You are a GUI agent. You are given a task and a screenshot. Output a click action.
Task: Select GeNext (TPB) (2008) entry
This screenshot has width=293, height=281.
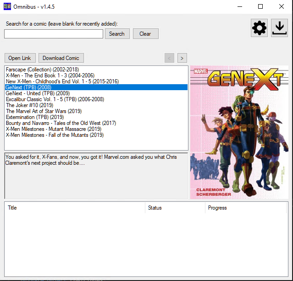[x=96, y=87]
